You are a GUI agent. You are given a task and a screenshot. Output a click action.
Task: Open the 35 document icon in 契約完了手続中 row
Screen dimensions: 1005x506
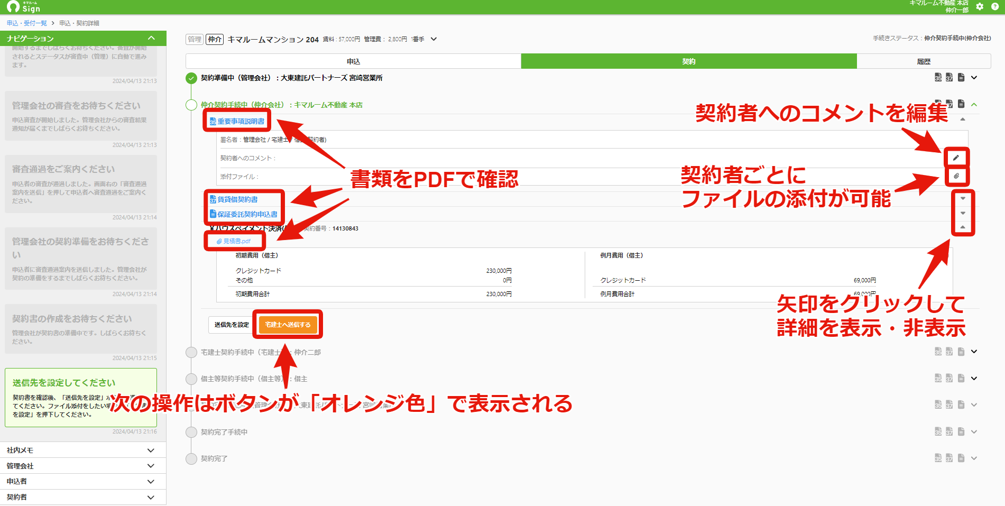tap(938, 431)
